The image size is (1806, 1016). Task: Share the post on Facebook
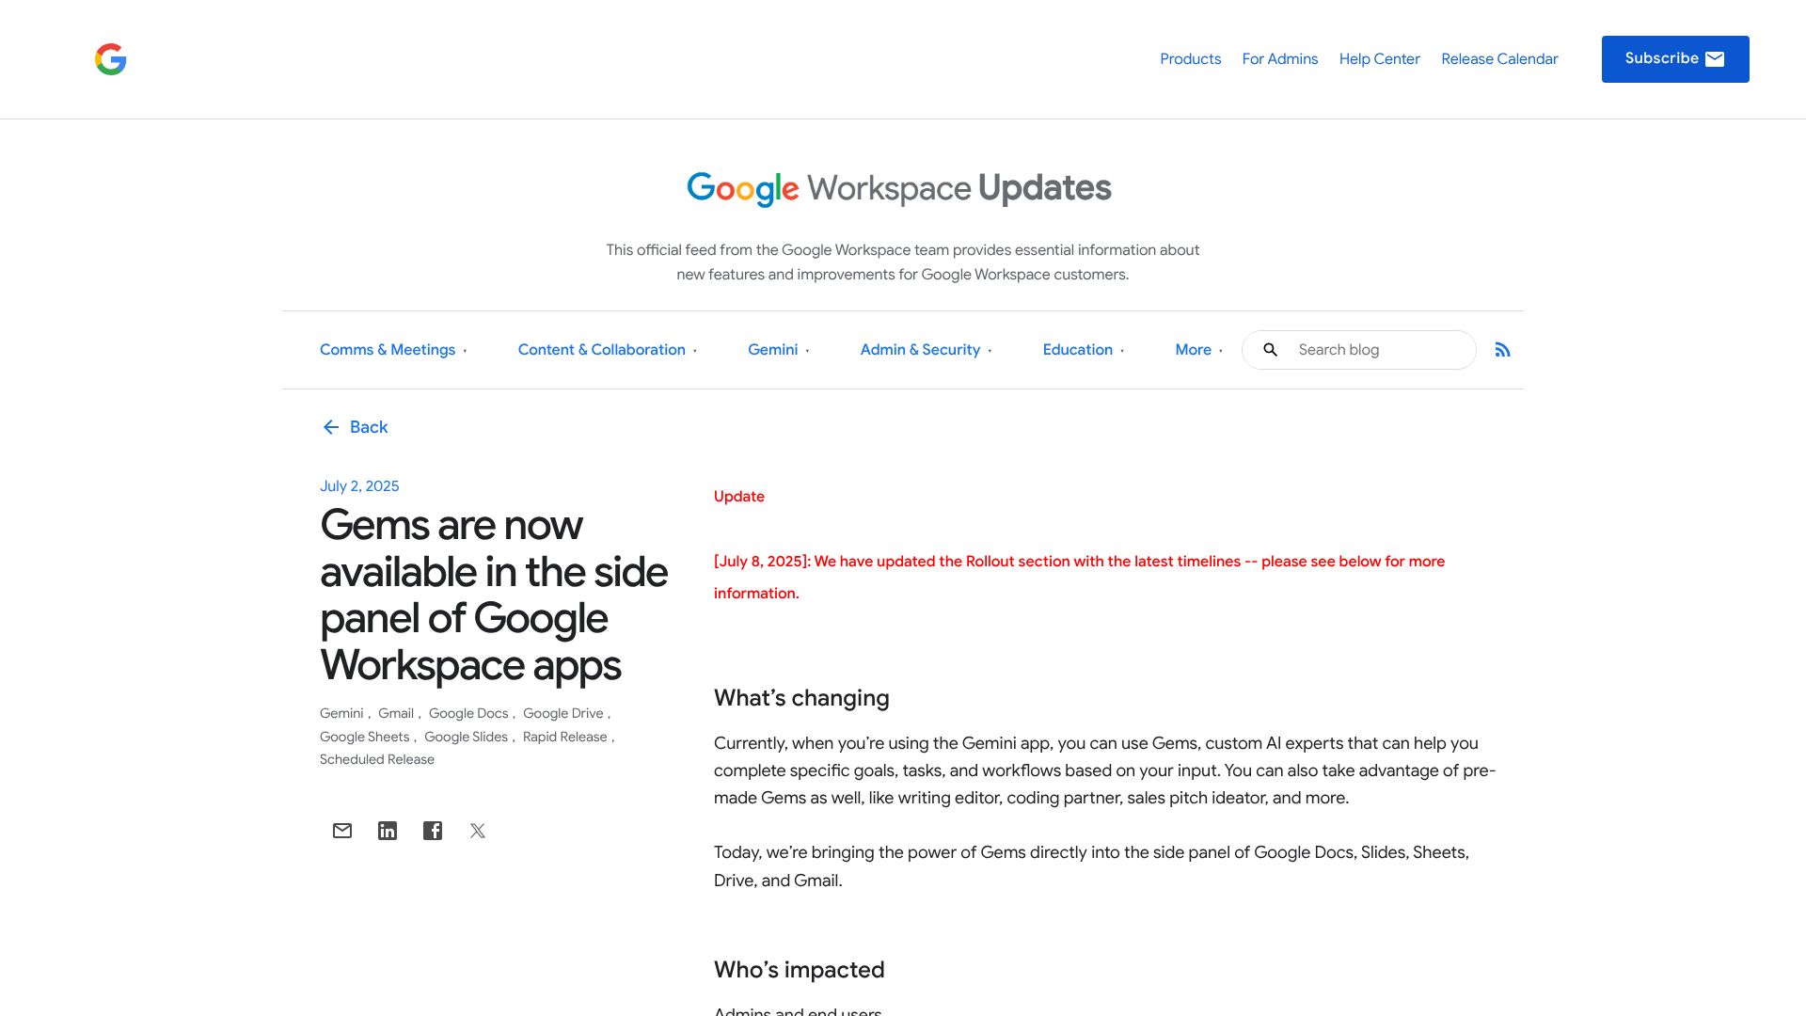click(x=433, y=831)
